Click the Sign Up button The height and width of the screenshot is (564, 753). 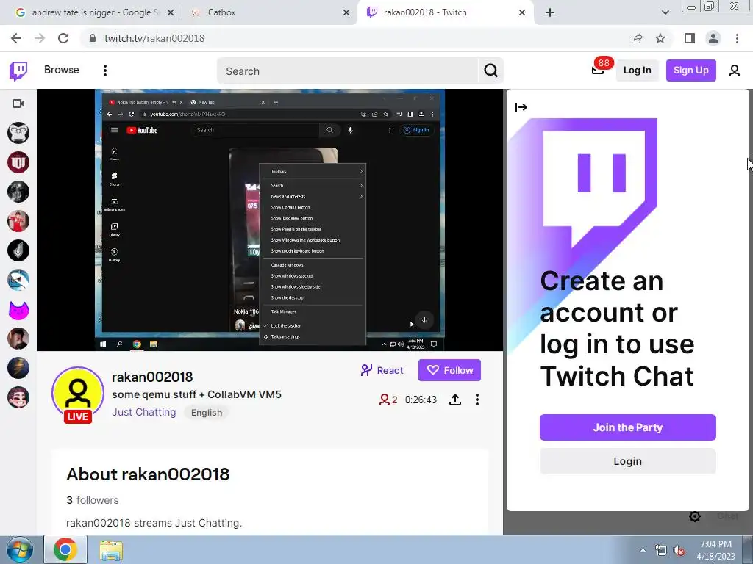[690, 70]
